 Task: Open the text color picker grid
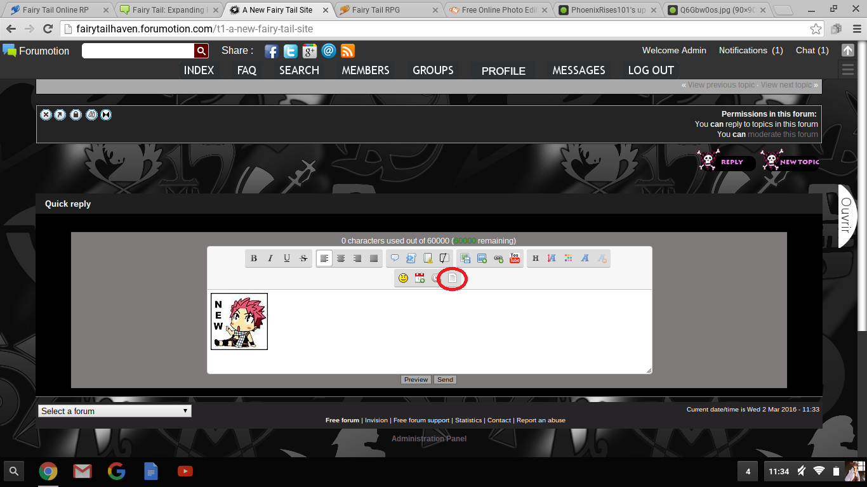point(569,258)
